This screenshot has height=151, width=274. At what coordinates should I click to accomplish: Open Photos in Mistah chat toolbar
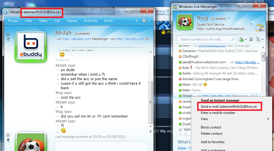tap(13, 21)
